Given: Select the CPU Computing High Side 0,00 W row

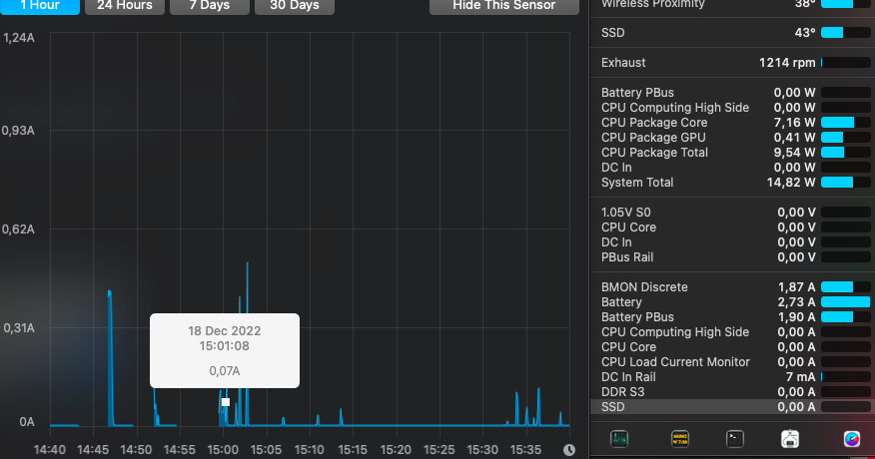Looking at the screenshot, I should (x=732, y=108).
